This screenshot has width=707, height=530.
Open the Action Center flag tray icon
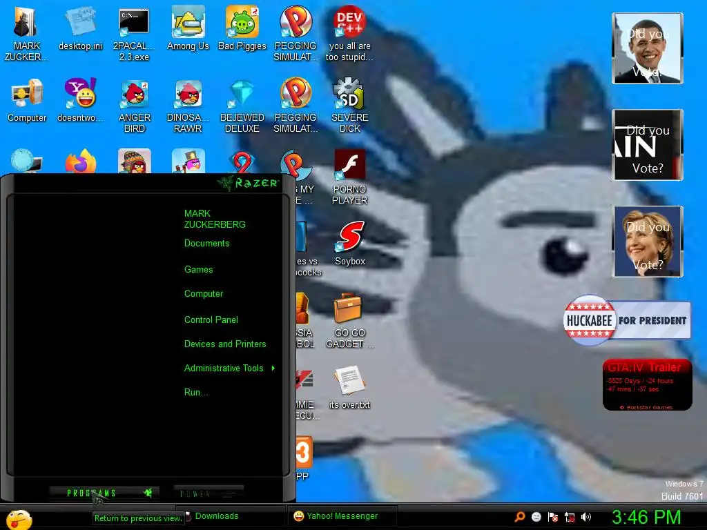pyautogui.click(x=553, y=517)
